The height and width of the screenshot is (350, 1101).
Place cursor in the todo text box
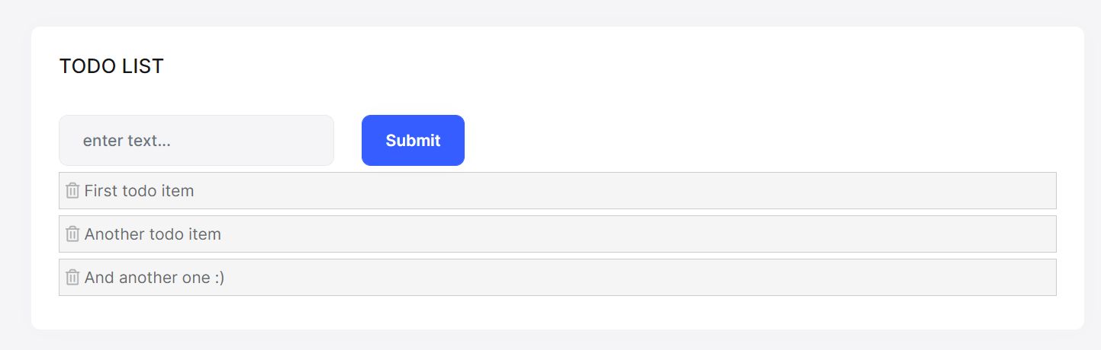pyautogui.click(x=196, y=140)
